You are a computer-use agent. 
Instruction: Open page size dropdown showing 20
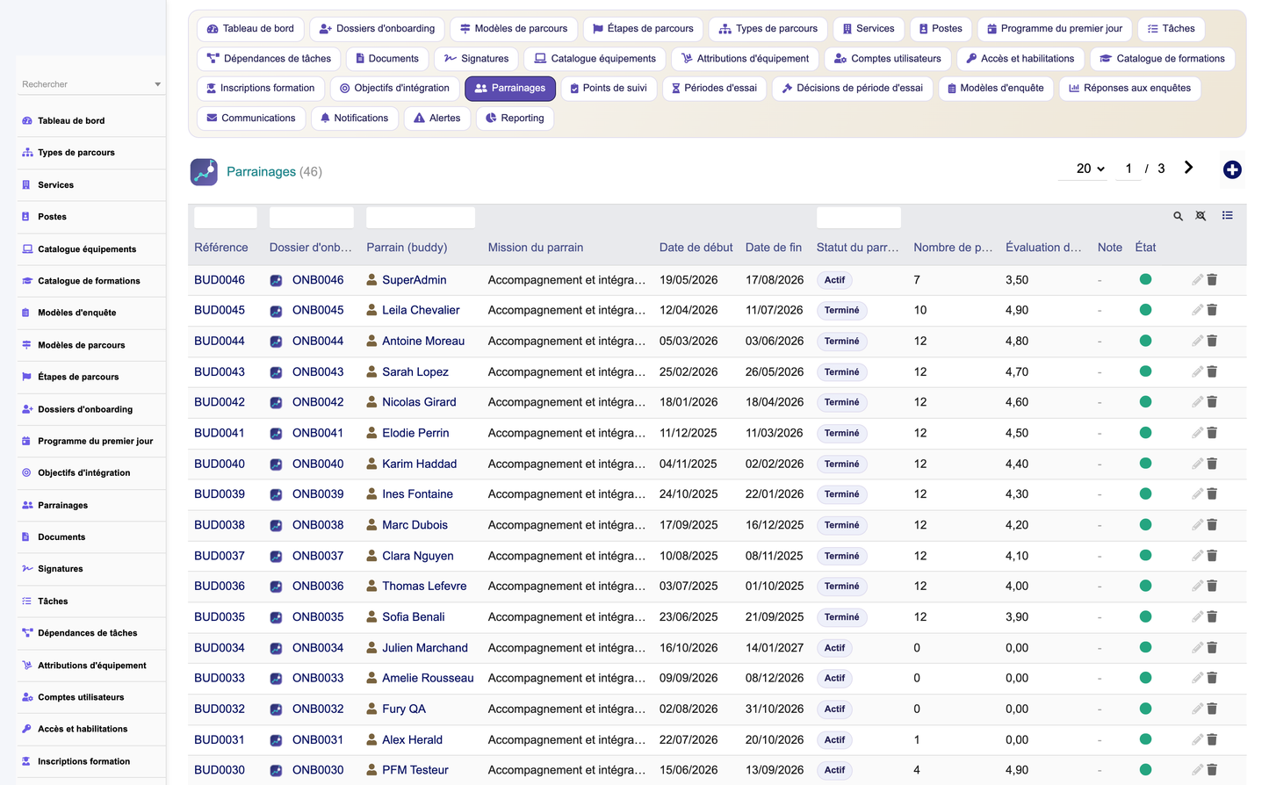click(1090, 169)
